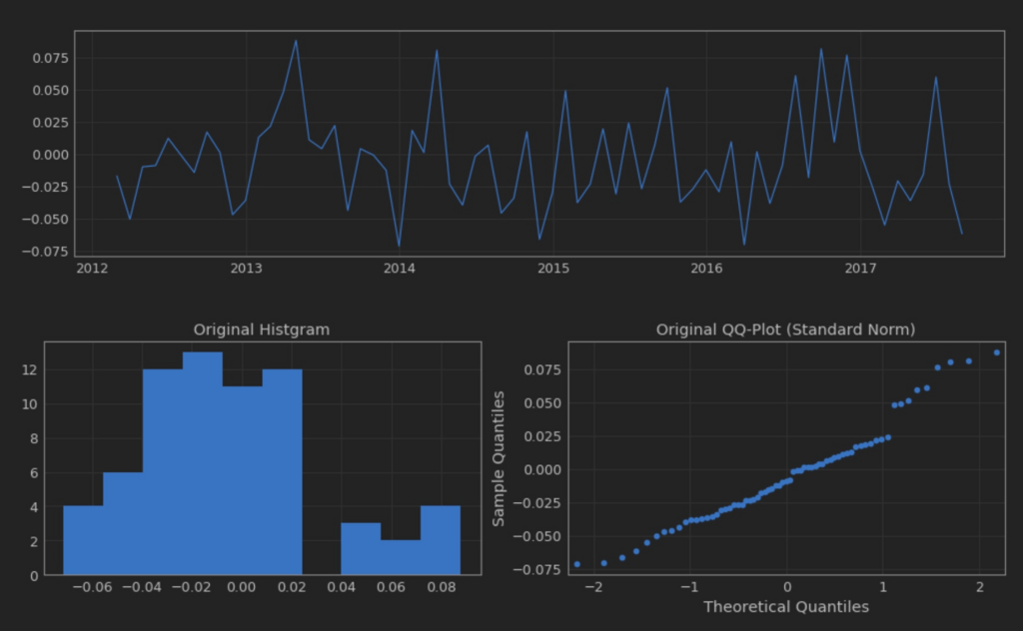Click the lowest, leftmost QQ-plot point
This screenshot has height=631, width=1023.
pyautogui.click(x=576, y=564)
